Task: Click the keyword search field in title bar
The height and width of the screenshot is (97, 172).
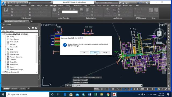Action: (107, 3)
